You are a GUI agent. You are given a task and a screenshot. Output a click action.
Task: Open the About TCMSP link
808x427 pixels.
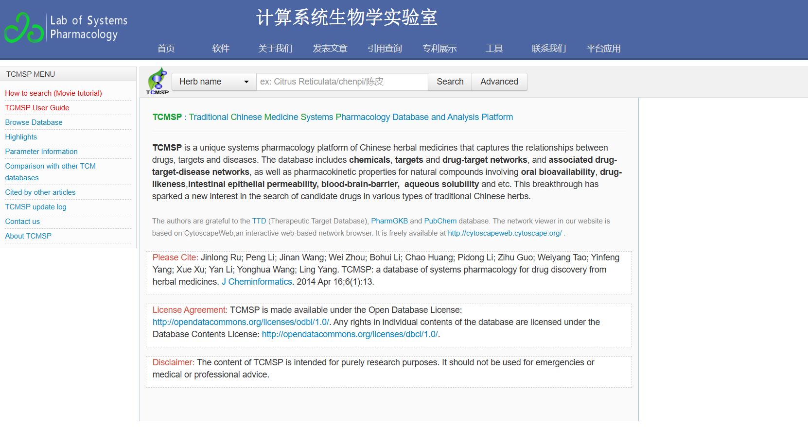pyautogui.click(x=28, y=236)
